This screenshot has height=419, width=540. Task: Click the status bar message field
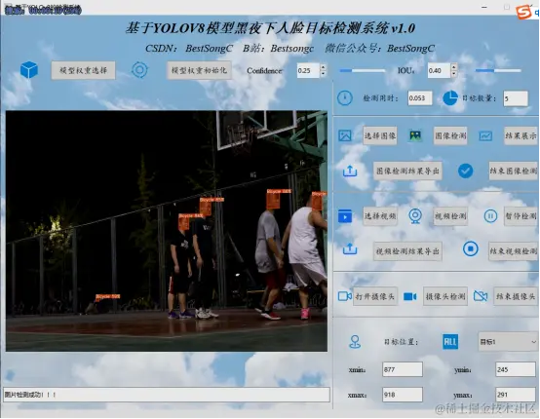pyautogui.click(x=167, y=395)
